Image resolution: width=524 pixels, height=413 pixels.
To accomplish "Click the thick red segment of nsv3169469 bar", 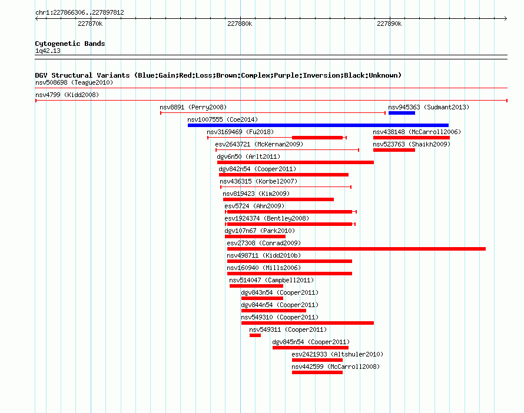I will tap(317, 138).
